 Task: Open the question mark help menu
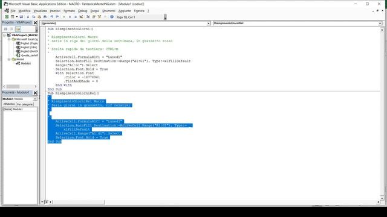148,11
